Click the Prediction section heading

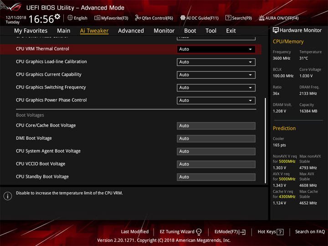tap(284, 128)
